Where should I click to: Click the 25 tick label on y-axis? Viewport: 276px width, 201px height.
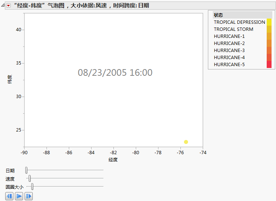tap(19, 130)
